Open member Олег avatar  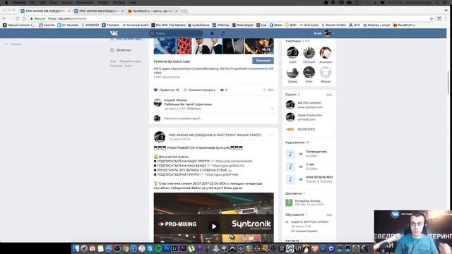click(309, 72)
